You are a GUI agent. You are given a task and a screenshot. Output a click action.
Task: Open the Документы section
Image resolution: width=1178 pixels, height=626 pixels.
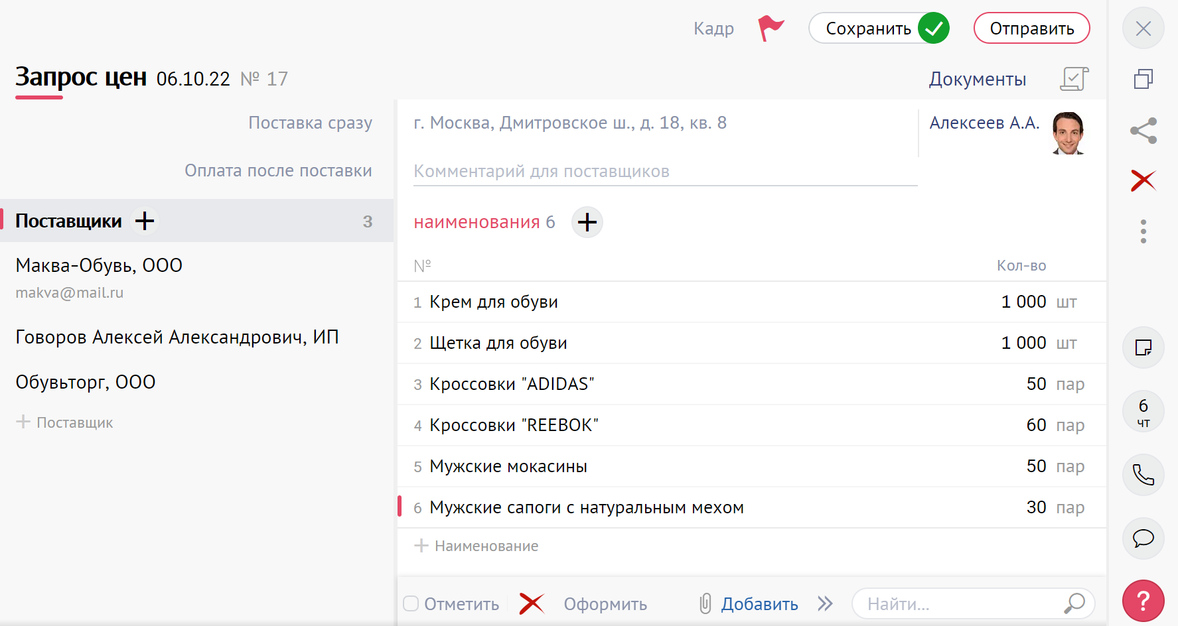point(977,80)
